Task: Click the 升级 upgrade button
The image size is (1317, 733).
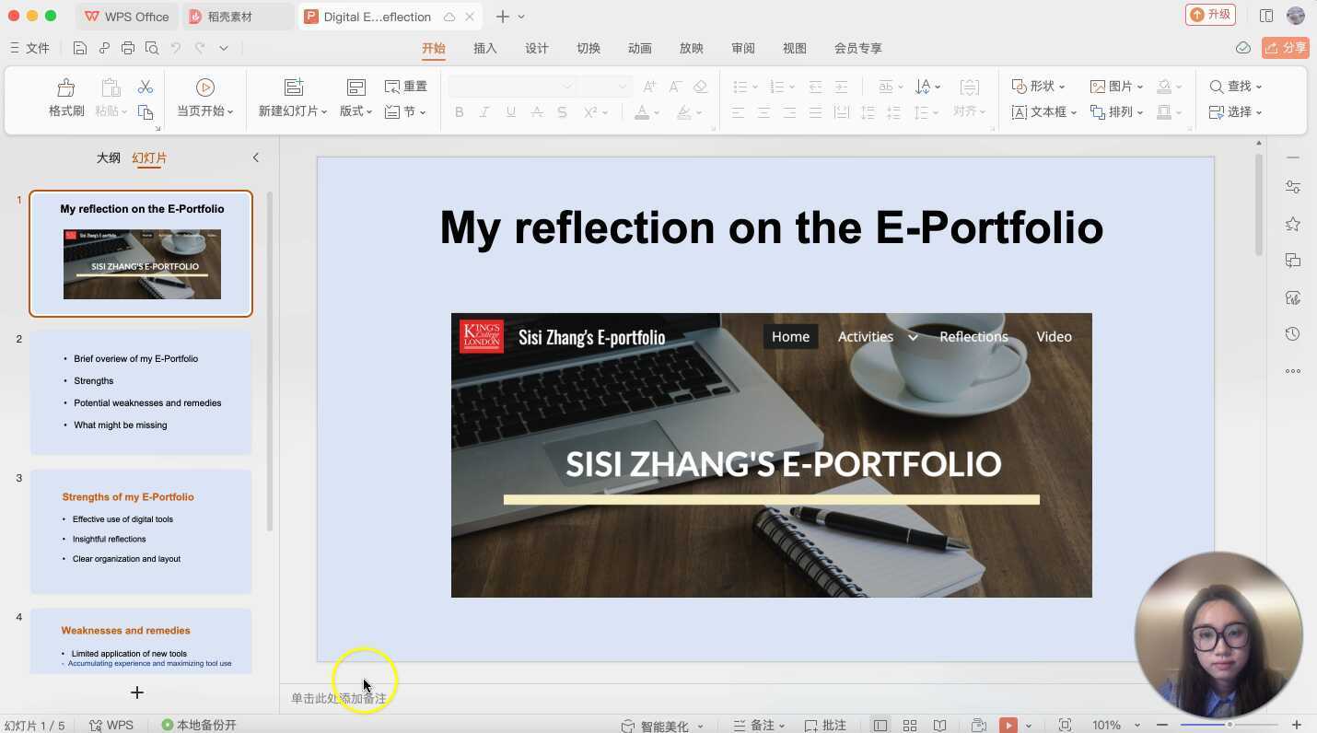Action: 1211,16
